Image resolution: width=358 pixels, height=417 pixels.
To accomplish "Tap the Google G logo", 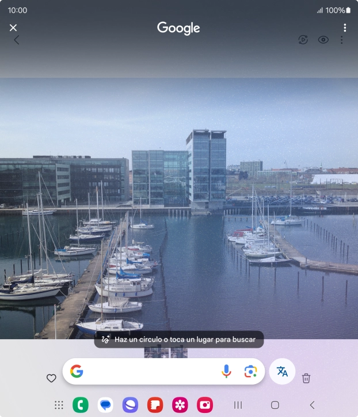I will pyautogui.click(x=77, y=371).
